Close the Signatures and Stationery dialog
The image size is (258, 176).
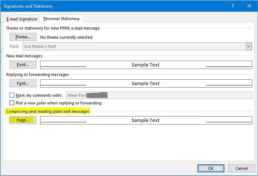(x=249, y=6)
